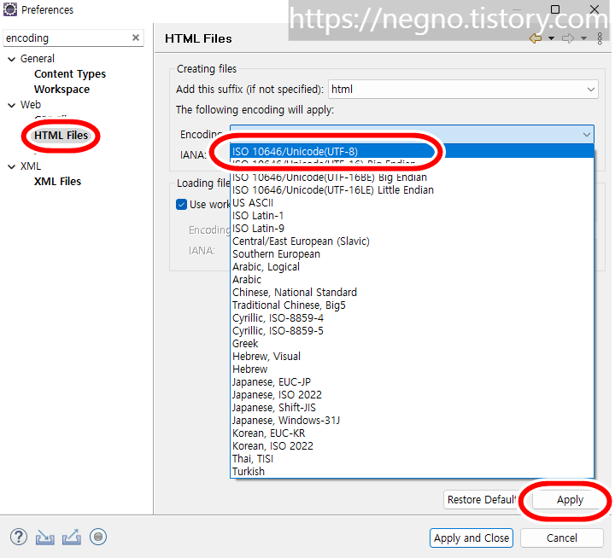Pick Japanese, EUC-JP option

[412, 381]
